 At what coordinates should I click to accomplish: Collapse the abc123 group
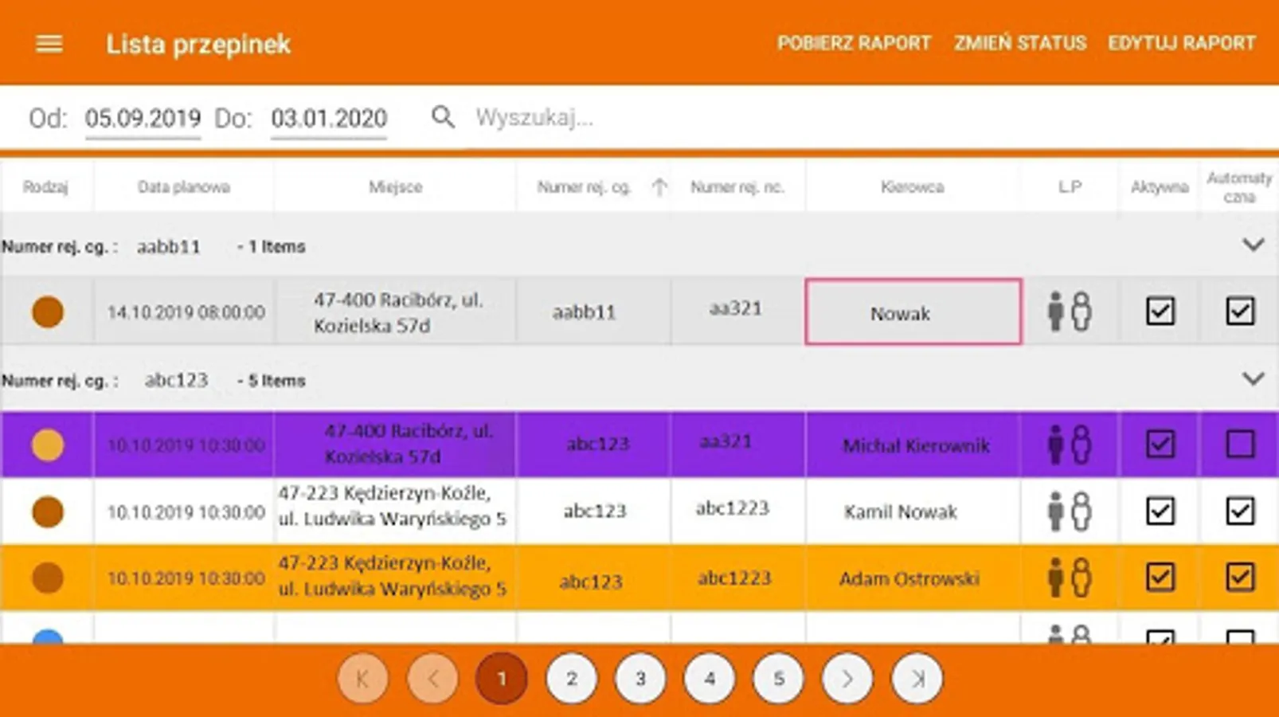click(1254, 379)
